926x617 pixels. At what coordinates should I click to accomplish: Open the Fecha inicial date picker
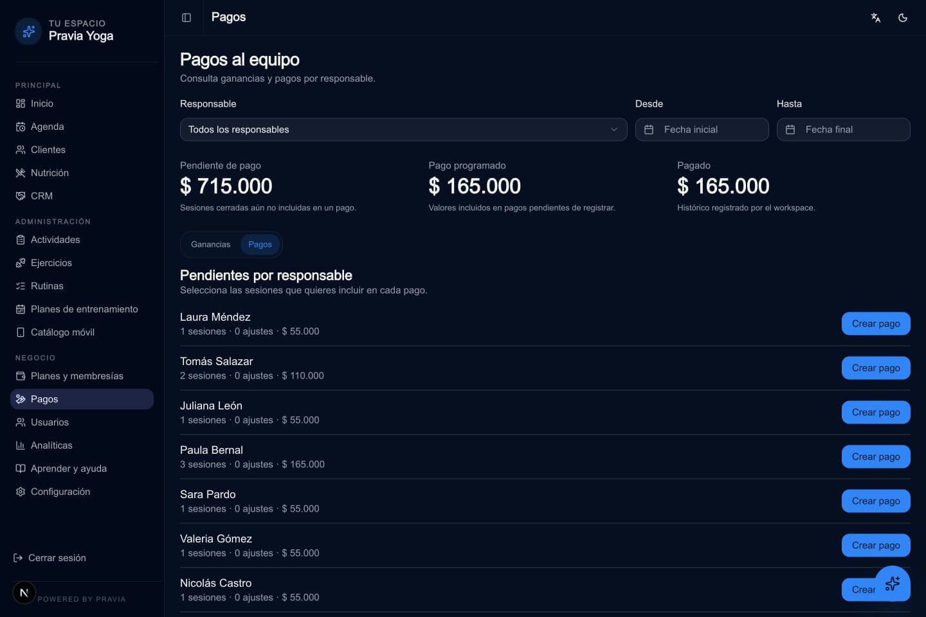click(x=702, y=129)
